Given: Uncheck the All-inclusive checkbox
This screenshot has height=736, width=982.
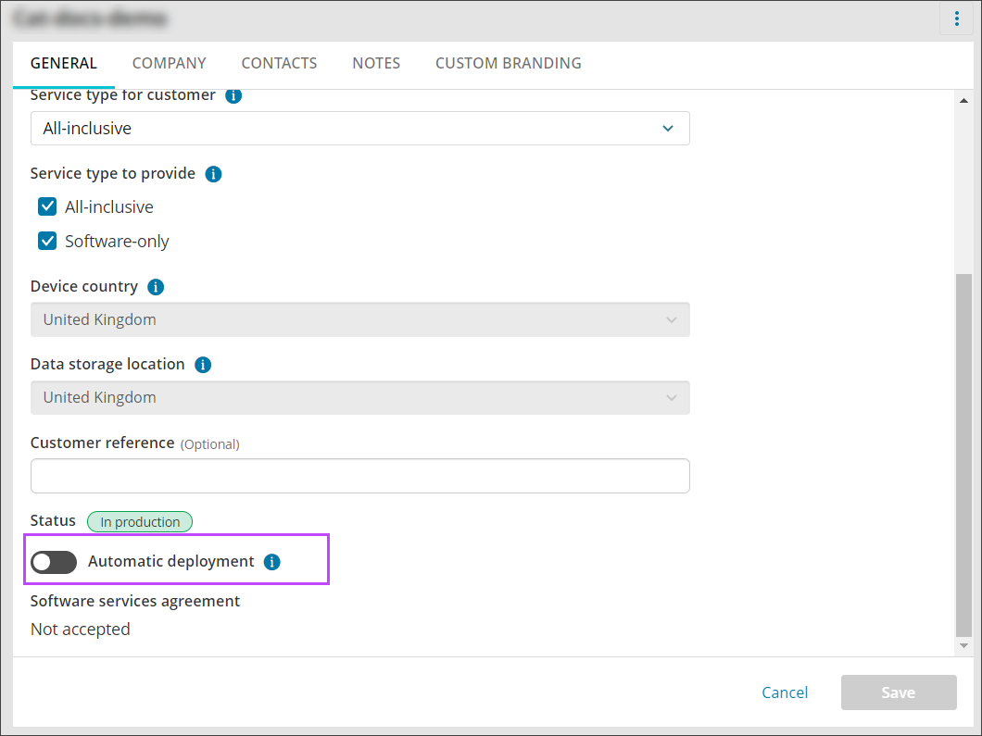Looking at the screenshot, I should pos(47,206).
